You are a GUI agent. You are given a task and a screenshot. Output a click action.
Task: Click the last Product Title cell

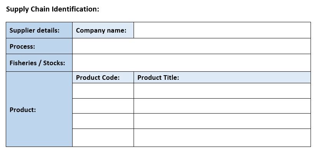click(x=222, y=138)
